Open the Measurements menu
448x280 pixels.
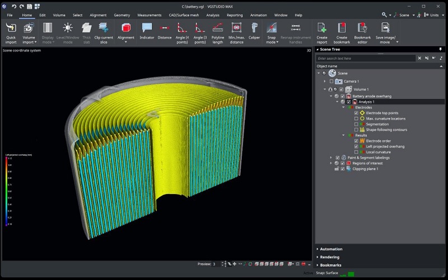[x=149, y=15]
